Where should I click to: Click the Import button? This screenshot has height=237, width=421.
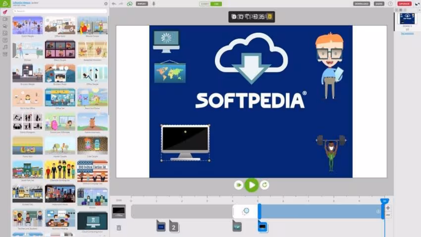coord(142,4)
